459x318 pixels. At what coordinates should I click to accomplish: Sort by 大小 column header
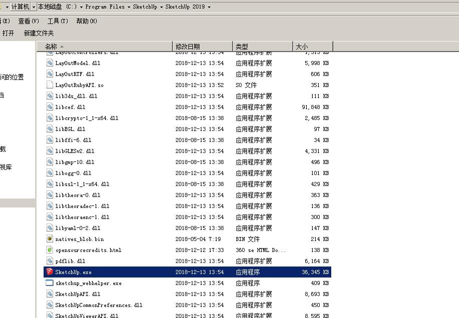coord(313,46)
